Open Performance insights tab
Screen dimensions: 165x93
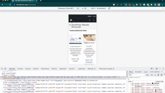(106, 69)
